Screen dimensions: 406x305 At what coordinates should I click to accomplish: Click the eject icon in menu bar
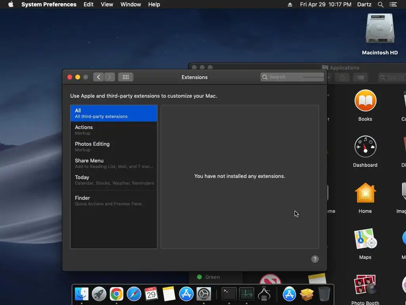(x=290, y=4)
